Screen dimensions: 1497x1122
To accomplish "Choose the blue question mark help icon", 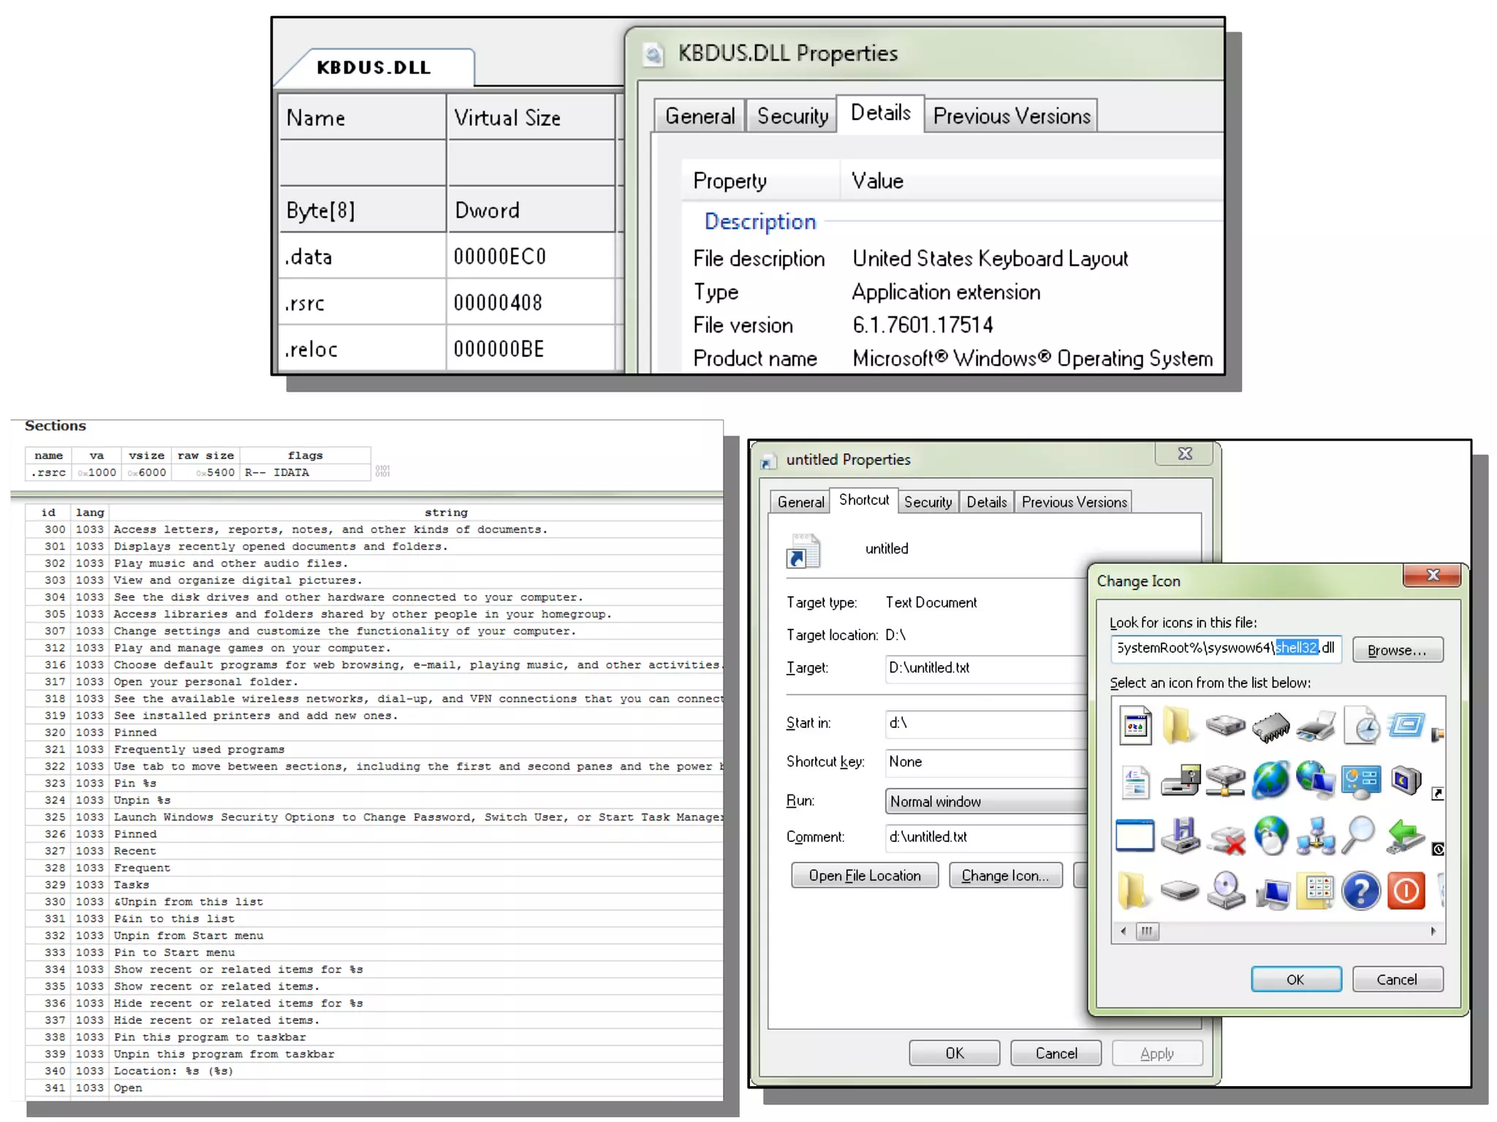I will pyautogui.click(x=1360, y=891).
